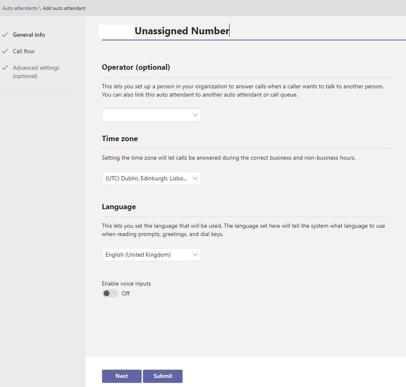The width and height of the screenshot is (406, 387).
Task: Click the Add auto attendant breadcrumb
Action: pos(64,8)
